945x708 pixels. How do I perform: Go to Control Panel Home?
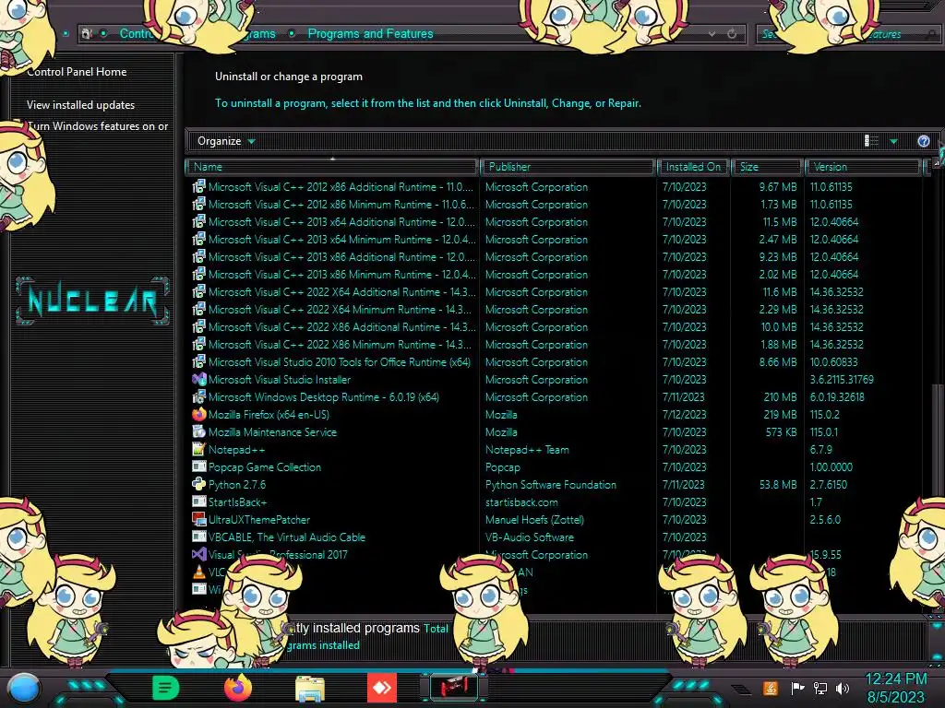[77, 72]
